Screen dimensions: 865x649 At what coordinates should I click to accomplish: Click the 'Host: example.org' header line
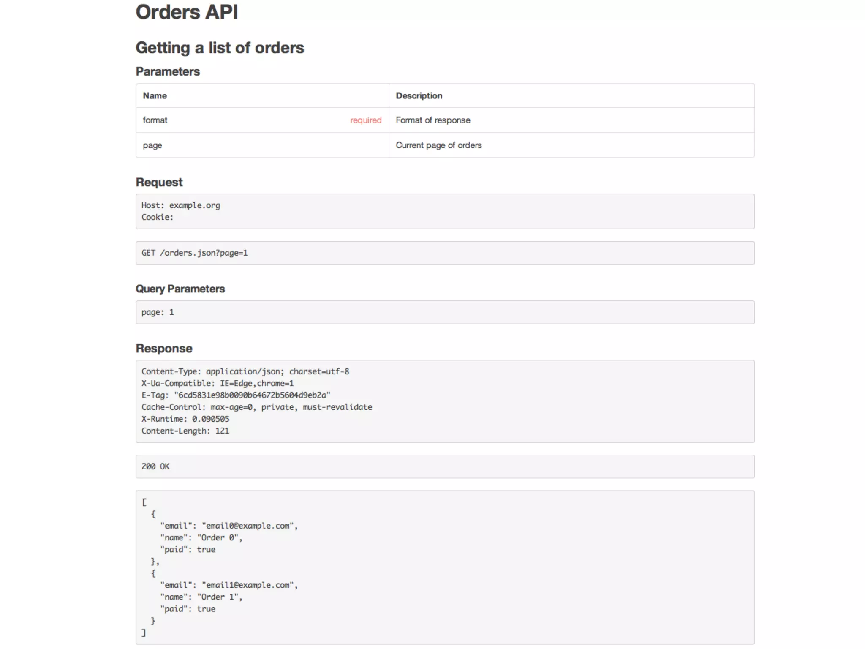point(181,205)
